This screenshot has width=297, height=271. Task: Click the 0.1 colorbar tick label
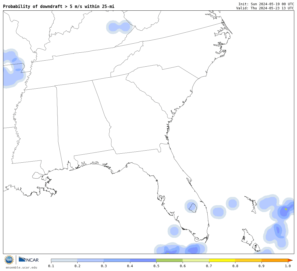pos(51,266)
